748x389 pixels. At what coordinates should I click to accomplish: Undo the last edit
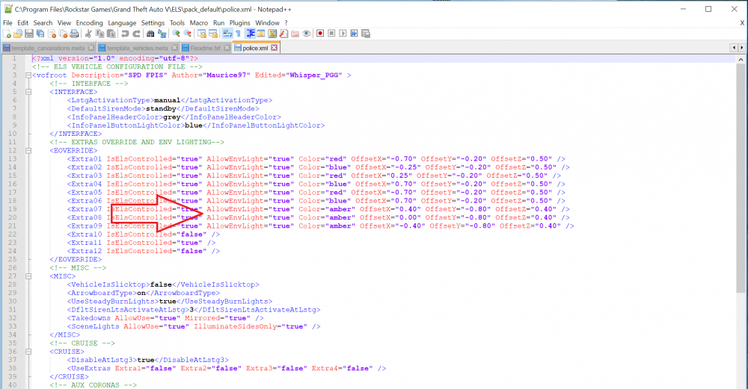click(125, 34)
